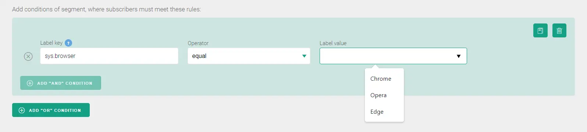The height and width of the screenshot is (132, 587).
Task: Focus the Label key field containing sys.browser
Action: (109, 56)
